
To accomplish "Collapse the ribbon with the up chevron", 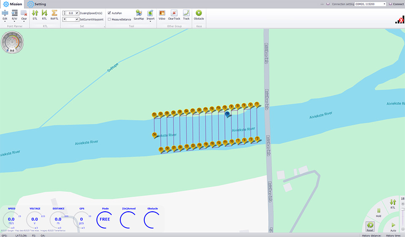I will click(322, 4).
